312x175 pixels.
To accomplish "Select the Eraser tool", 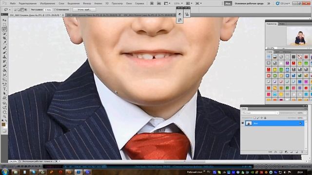I will coord(4,66).
